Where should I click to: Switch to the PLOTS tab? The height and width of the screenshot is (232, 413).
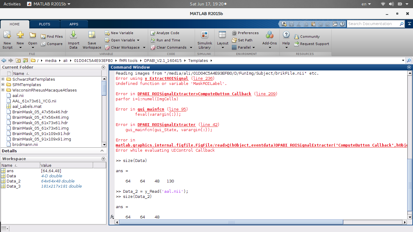[x=44, y=24]
